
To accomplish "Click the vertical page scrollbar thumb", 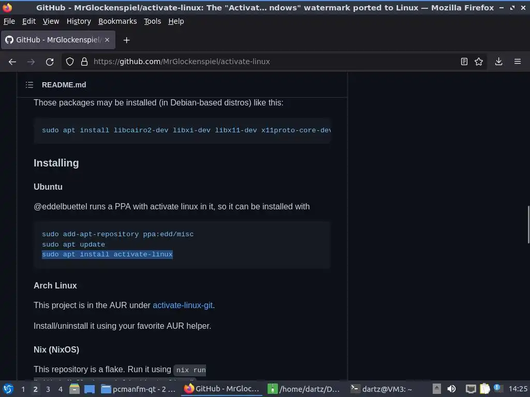I will coord(528,224).
